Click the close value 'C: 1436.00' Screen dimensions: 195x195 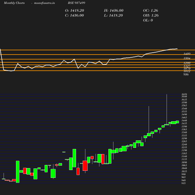[74, 16]
